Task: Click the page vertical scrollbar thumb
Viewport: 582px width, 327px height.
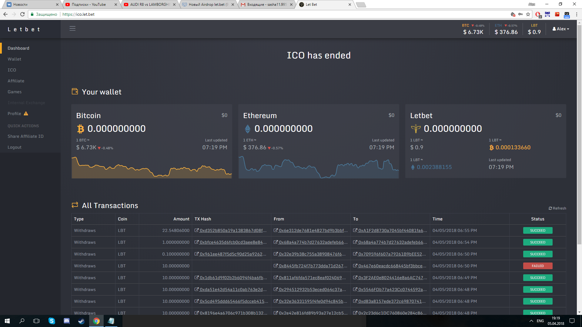Action: click(x=579, y=135)
